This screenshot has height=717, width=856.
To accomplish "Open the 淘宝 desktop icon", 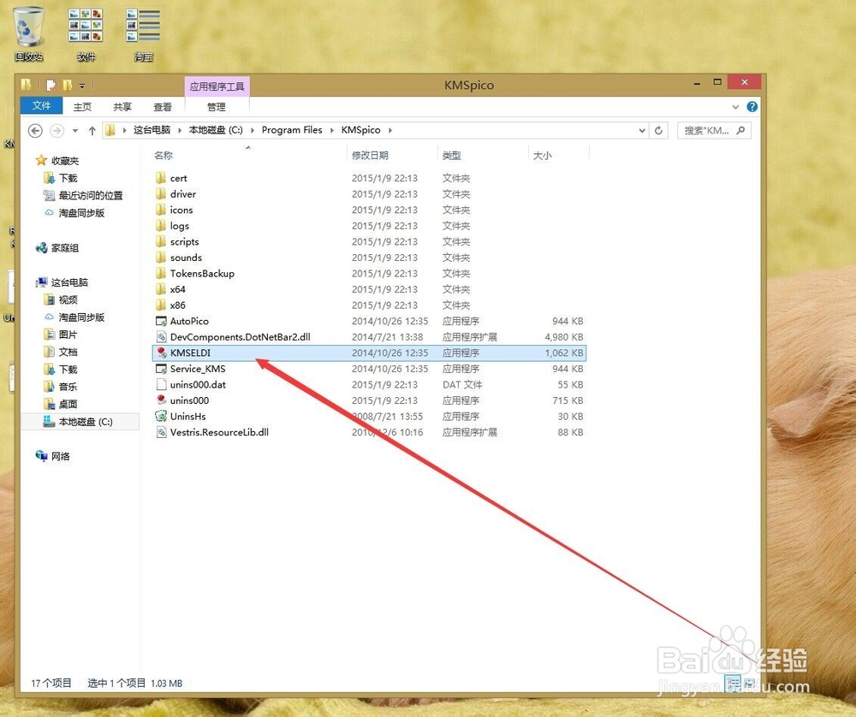I will coord(143,34).
